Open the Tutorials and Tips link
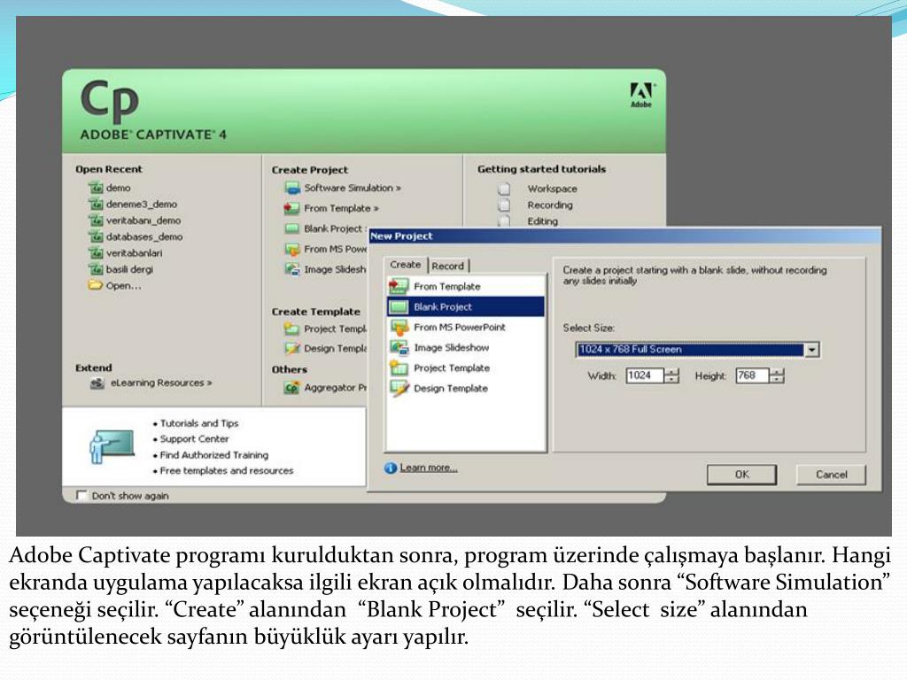The image size is (907, 680). 199,423
